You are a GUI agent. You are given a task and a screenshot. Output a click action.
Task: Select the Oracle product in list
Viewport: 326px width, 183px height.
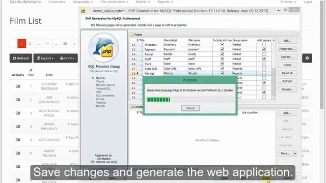[x=100, y=81]
